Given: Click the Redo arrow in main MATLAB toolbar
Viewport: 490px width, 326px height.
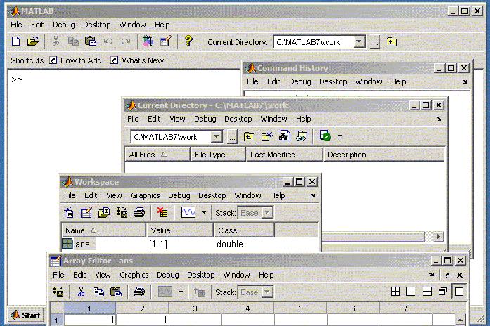Looking at the screenshot, I should point(126,41).
